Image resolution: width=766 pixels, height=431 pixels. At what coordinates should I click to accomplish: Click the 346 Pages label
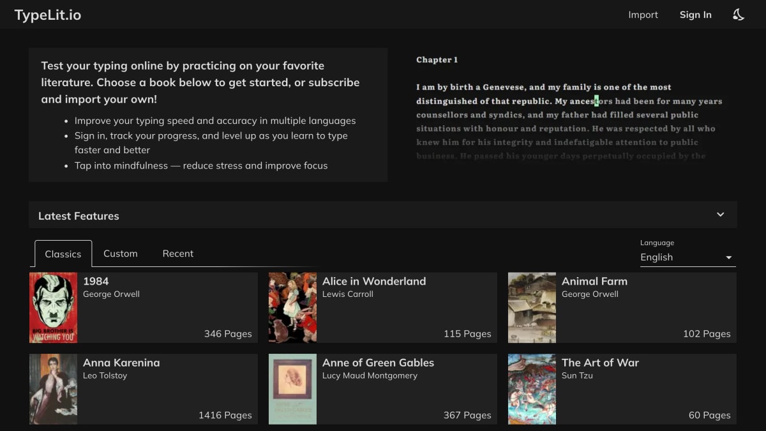click(x=228, y=333)
